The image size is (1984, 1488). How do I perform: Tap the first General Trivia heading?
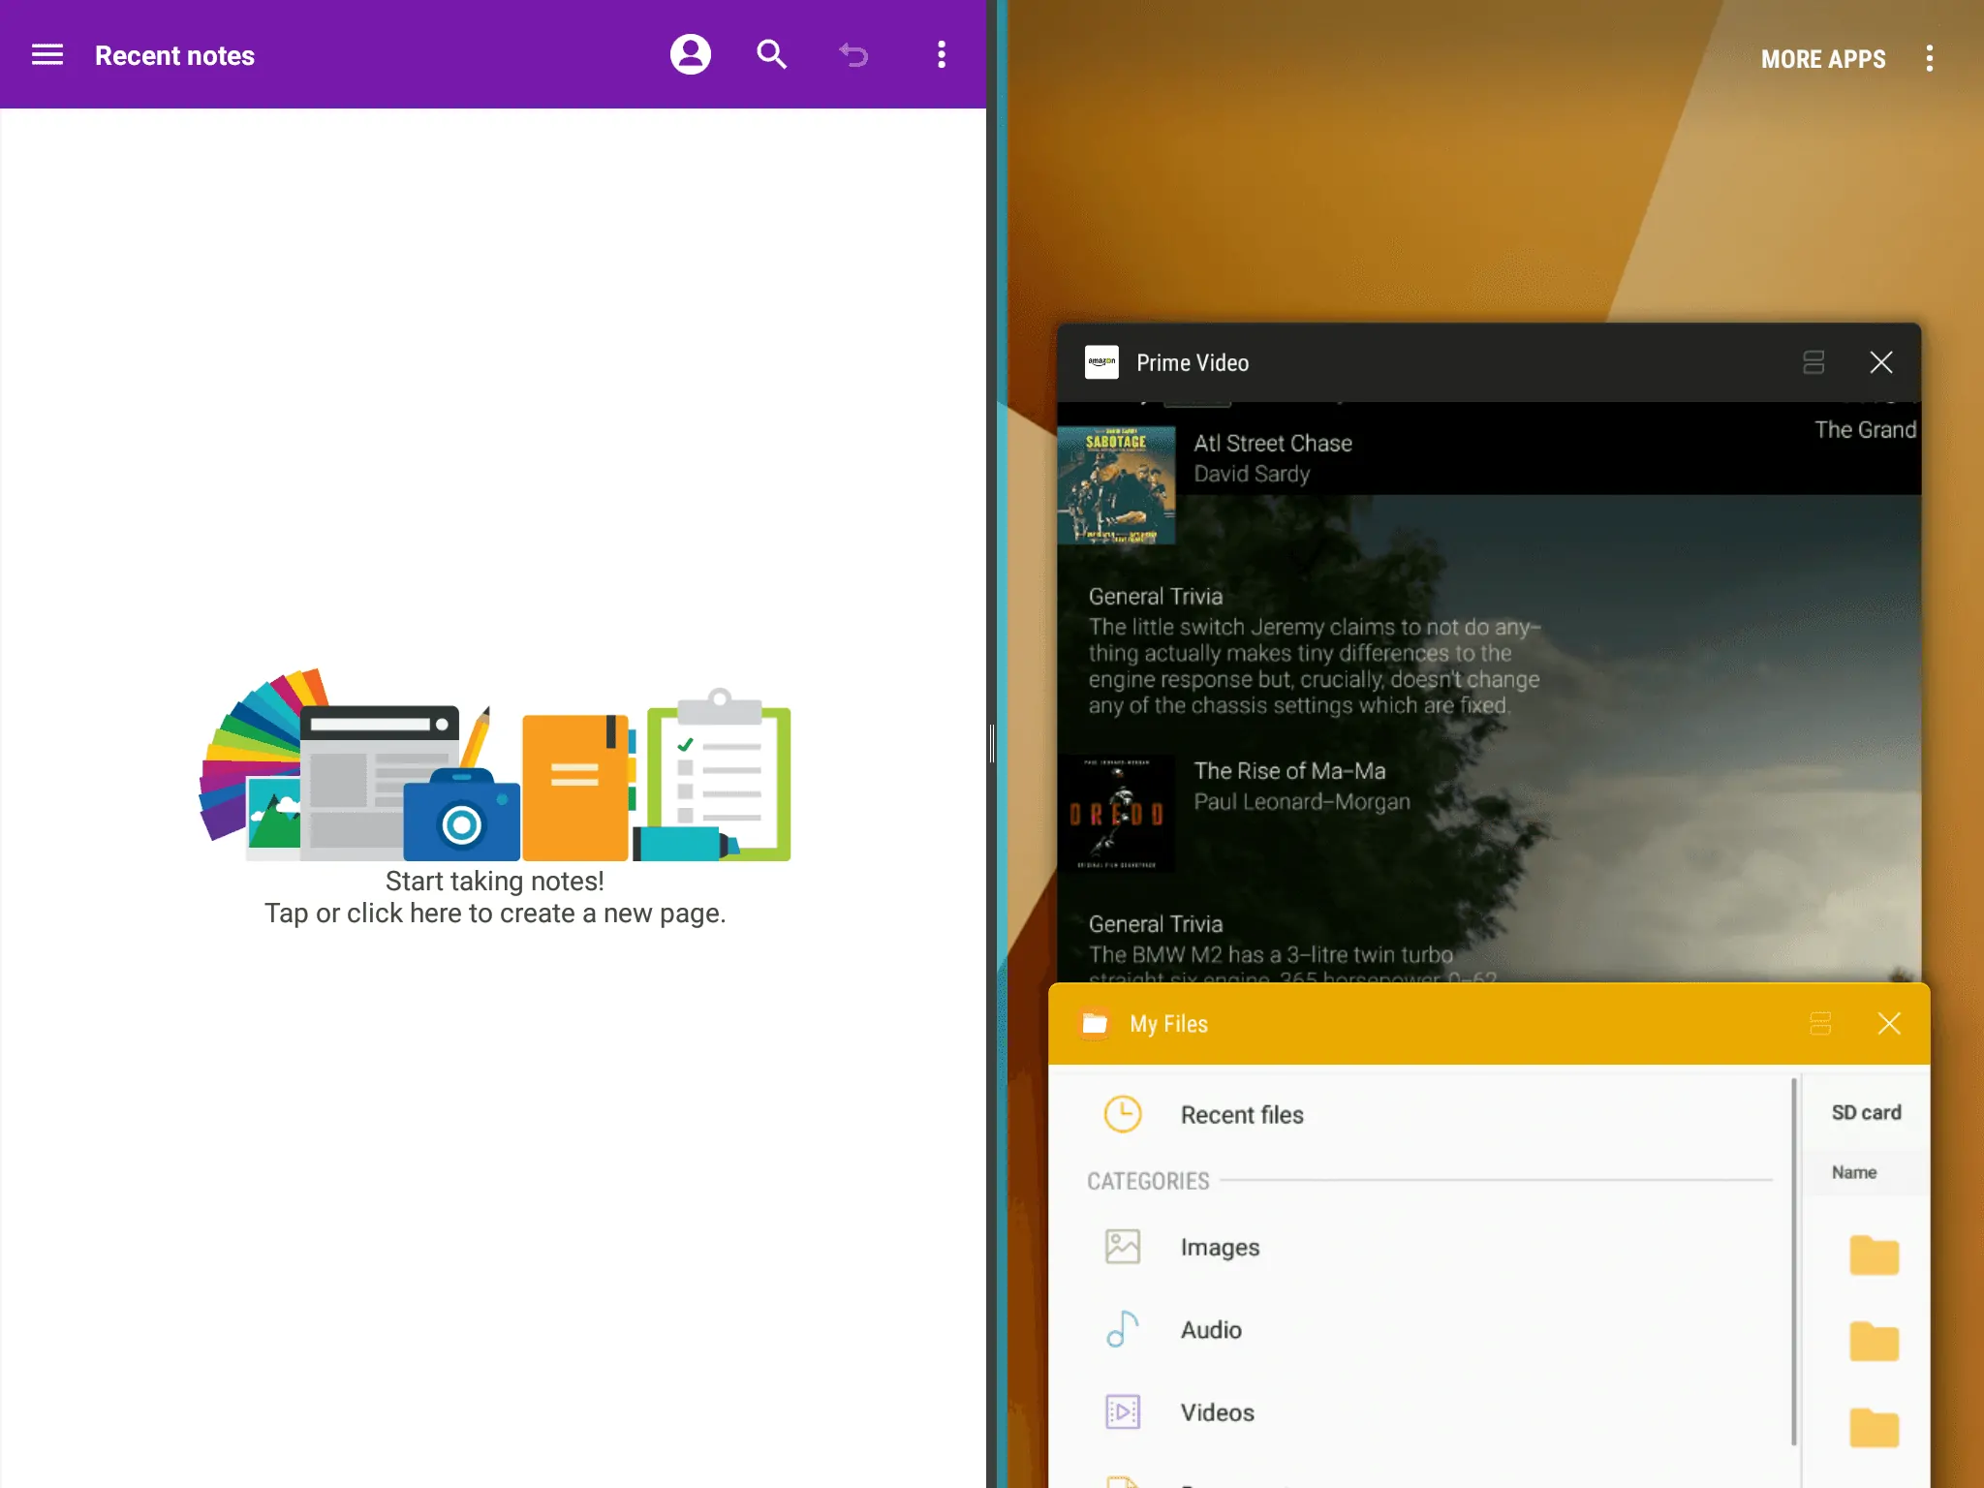click(x=1155, y=596)
